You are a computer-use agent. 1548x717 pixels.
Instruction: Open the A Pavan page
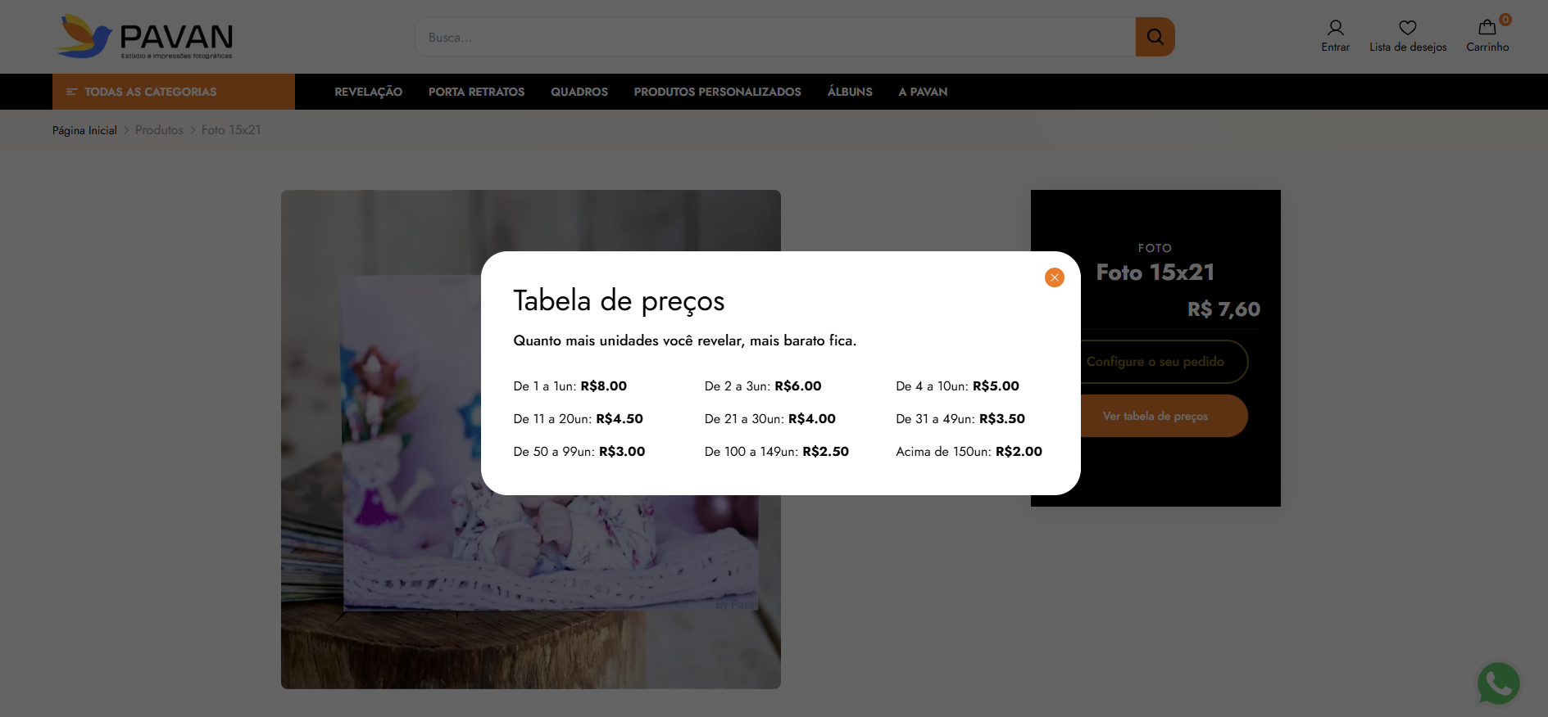coord(922,92)
